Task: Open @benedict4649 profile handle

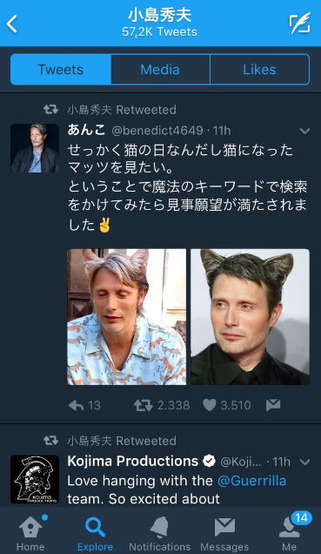Action: tap(157, 131)
